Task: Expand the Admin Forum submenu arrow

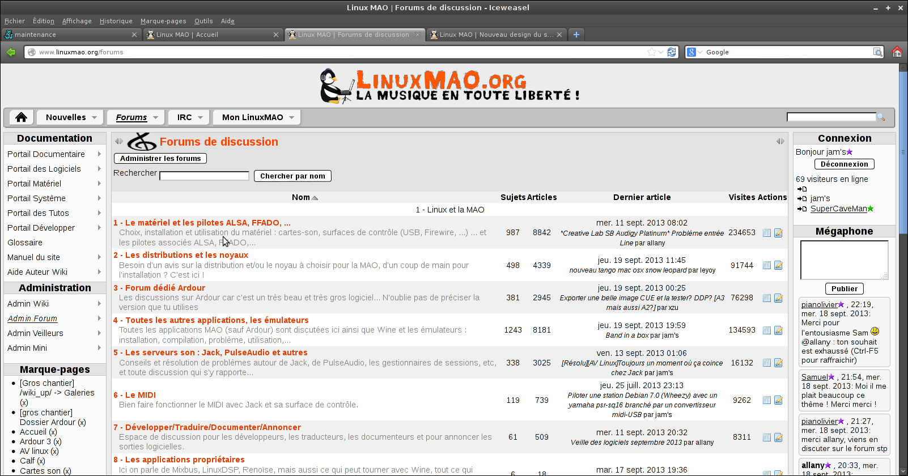Action: (x=99, y=318)
